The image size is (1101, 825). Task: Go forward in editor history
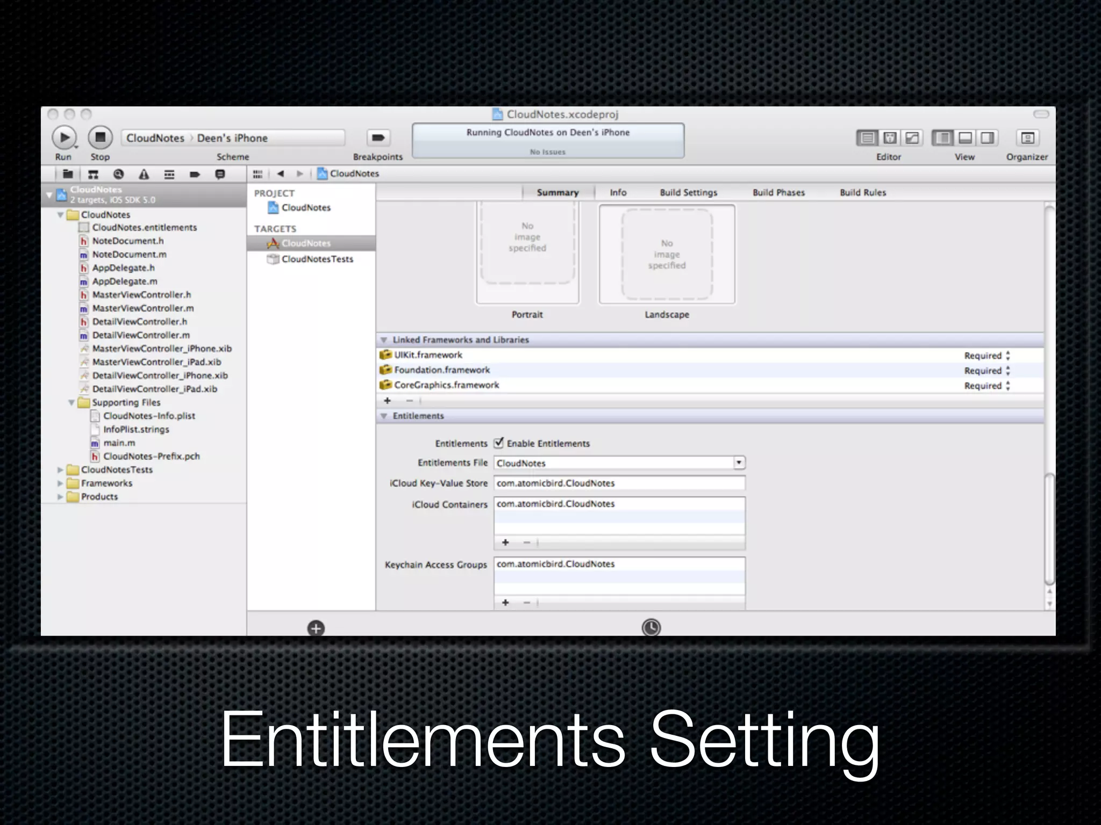point(300,173)
